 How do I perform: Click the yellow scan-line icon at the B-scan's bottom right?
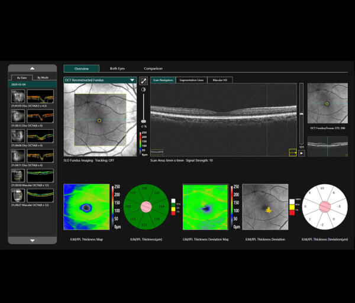point(292,153)
